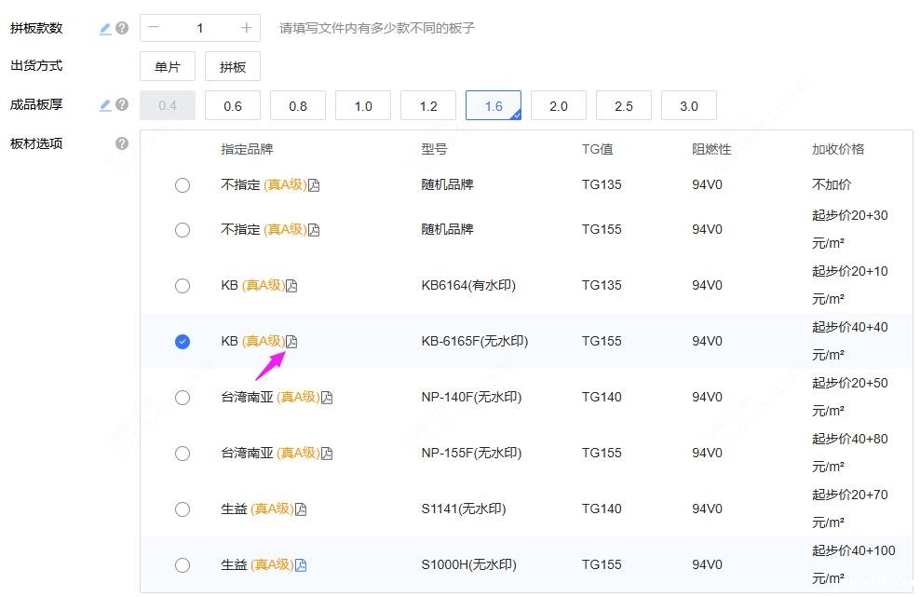Open PDF icon for NP-140F row

(x=327, y=398)
